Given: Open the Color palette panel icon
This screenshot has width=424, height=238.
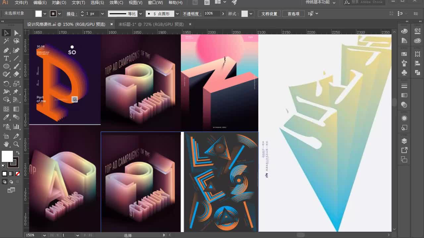Looking at the screenshot, I should 404,31.
